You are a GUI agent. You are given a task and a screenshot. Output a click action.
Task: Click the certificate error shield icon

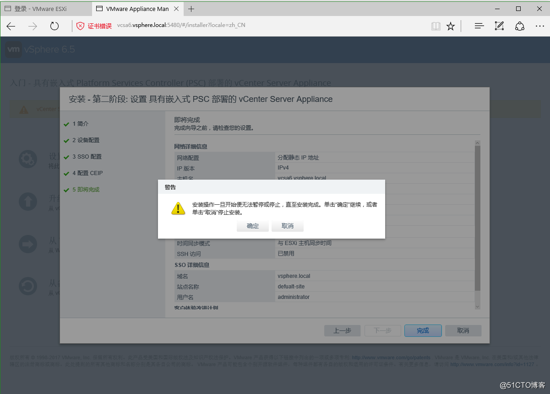coord(81,26)
